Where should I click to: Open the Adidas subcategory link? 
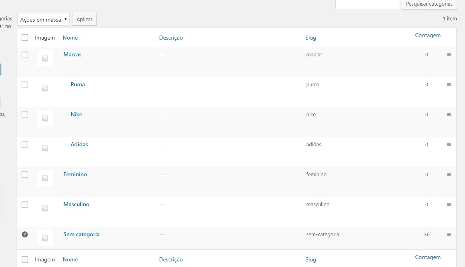[76, 144]
